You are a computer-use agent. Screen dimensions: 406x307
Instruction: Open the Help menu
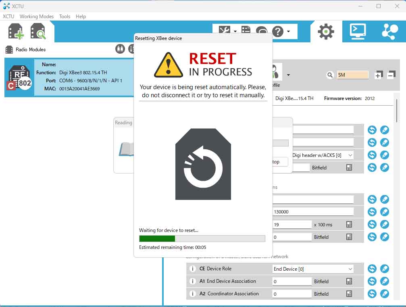(x=81, y=16)
